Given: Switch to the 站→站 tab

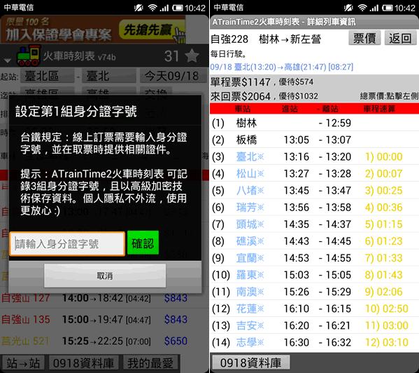Looking at the screenshot, I should pyautogui.click(x=23, y=363).
